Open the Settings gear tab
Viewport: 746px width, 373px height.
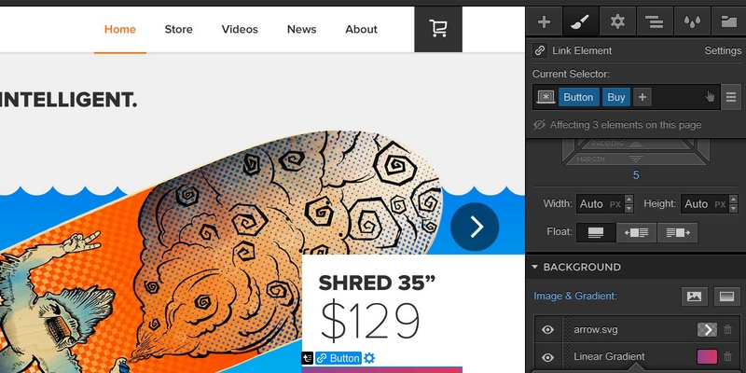pyautogui.click(x=617, y=21)
